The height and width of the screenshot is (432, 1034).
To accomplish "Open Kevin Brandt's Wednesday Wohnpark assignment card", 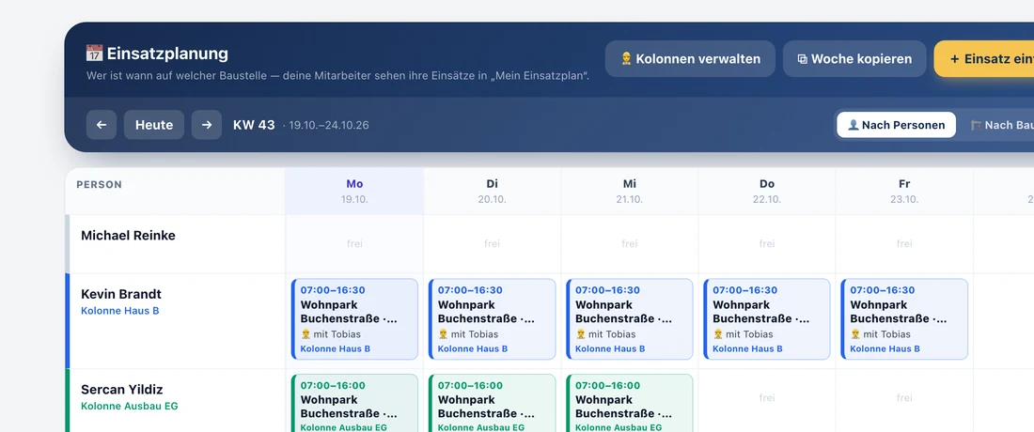I will click(630, 318).
